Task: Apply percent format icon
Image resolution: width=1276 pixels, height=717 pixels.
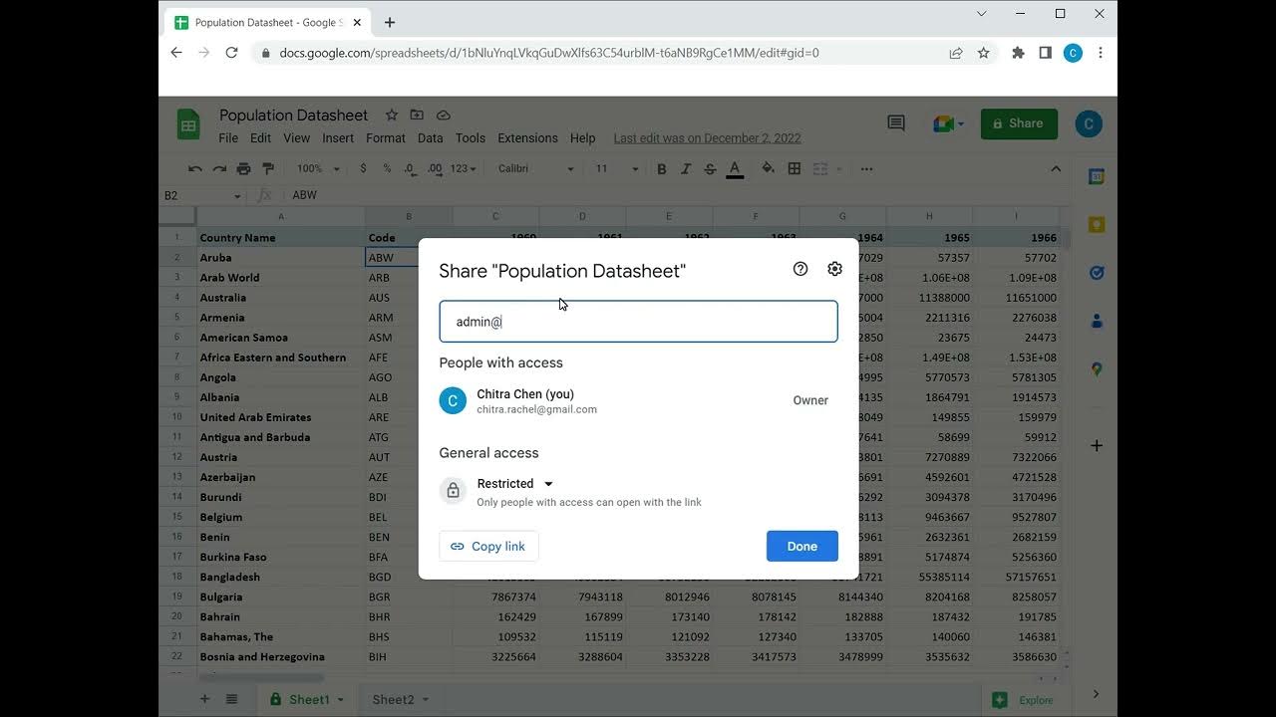Action: pos(387,169)
